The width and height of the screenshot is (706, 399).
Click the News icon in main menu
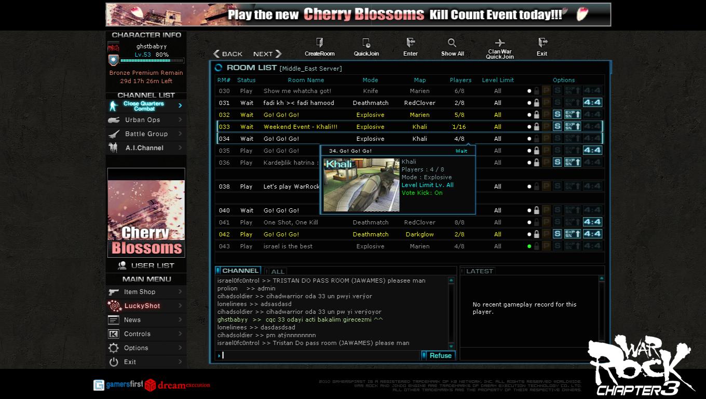[114, 320]
